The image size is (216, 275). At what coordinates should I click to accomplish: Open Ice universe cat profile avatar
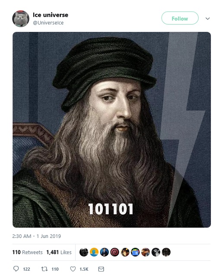click(x=21, y=19)
